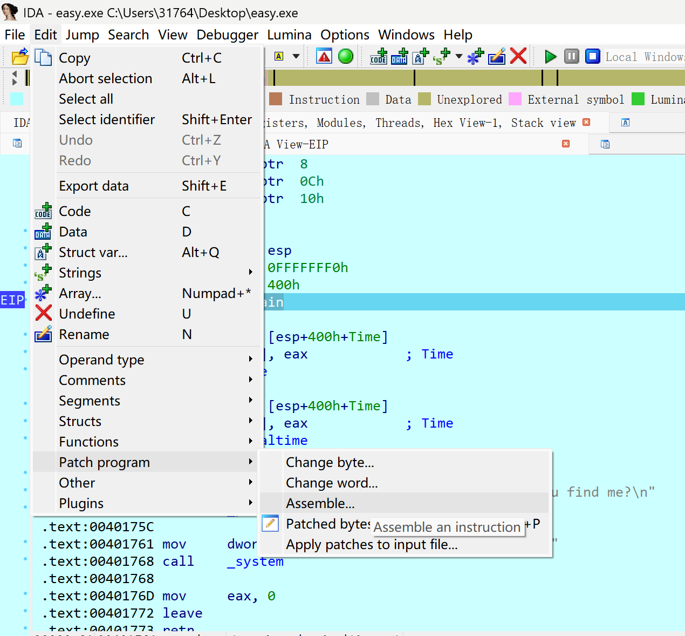685x636 pixels.
Task: Click the toolbar Struct var icon
Action: 421,56
